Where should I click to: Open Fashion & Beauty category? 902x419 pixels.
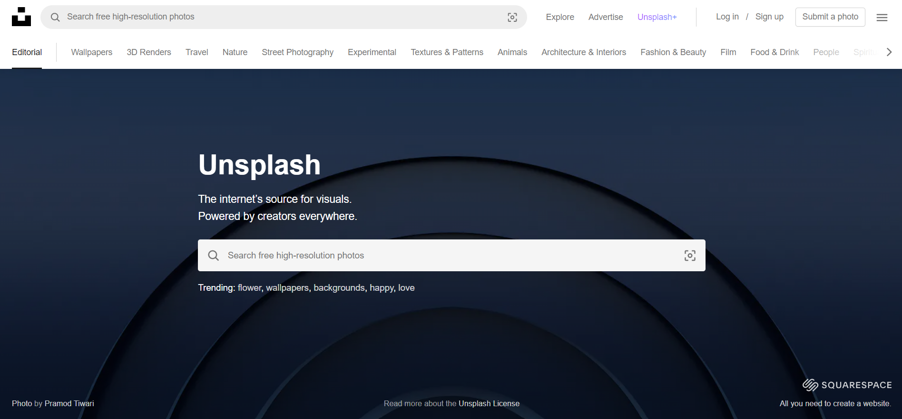click(x=673, y=52)
